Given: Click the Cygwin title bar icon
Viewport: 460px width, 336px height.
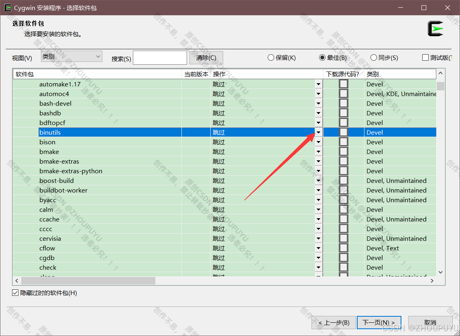Looking at the screenshot, I should pos(8,8).
